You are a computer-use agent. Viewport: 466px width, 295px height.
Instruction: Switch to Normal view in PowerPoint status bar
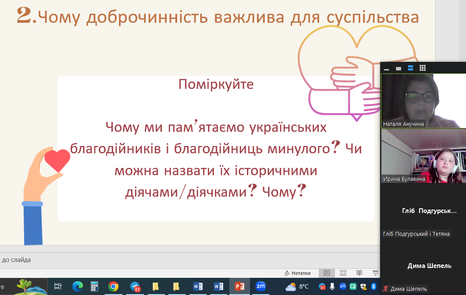tap(327, 273)
